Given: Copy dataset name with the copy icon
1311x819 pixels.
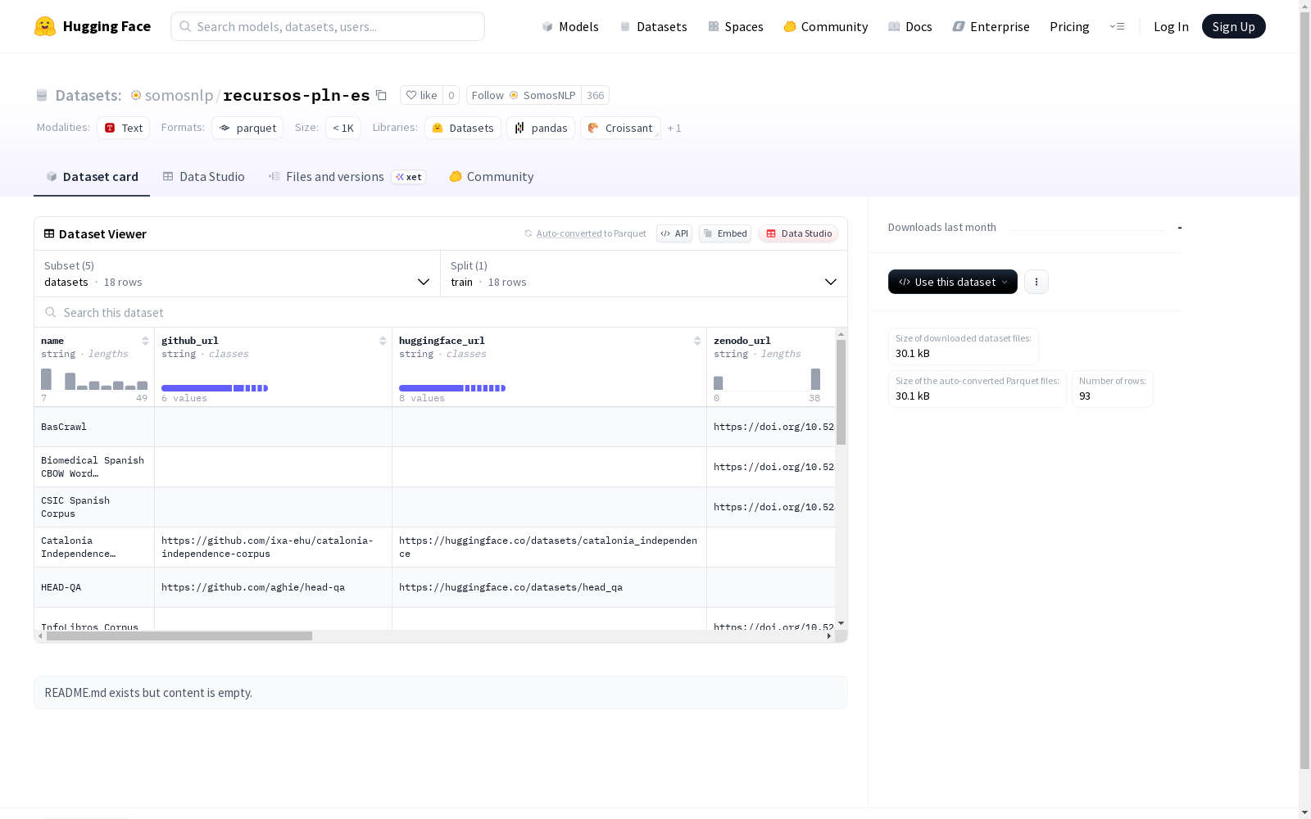Looking at the screenshot, I should pyautogui.click(x=381, y=95).
